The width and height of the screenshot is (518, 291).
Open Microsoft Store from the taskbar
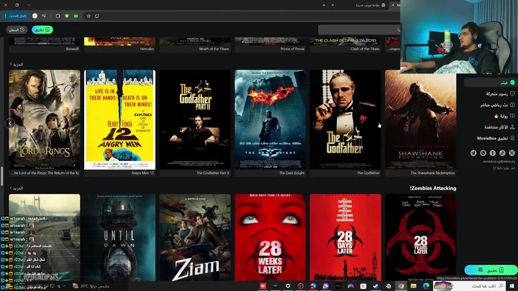coord(363,286)
